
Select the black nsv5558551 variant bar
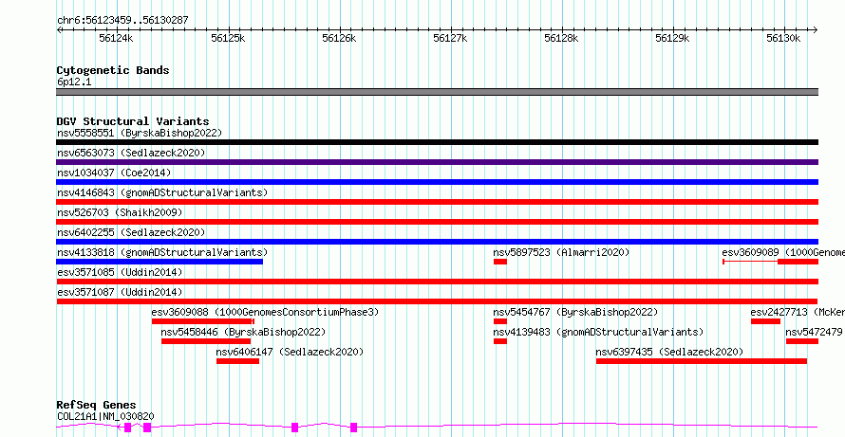(x=437, y=142)
